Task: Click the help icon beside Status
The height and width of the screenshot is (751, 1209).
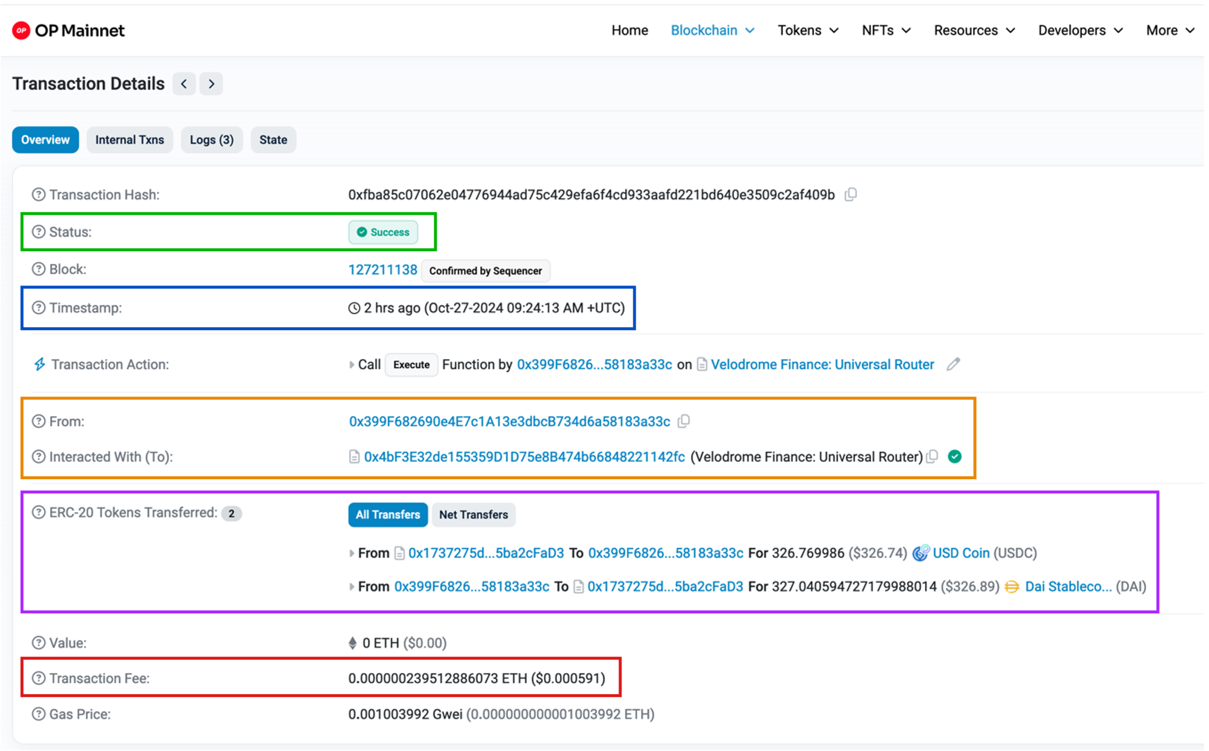Action: click(x=39, y=232)
